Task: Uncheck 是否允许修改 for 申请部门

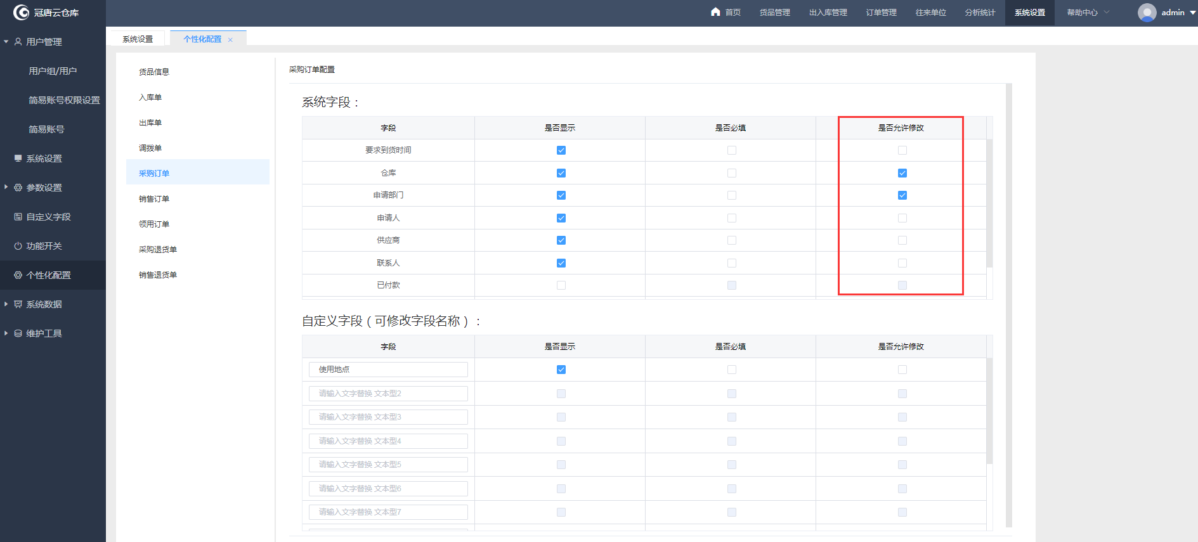Action: click(x=902, y=195)
